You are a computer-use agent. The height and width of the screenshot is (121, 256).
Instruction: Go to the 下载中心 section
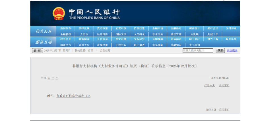(x=121, y=45)
